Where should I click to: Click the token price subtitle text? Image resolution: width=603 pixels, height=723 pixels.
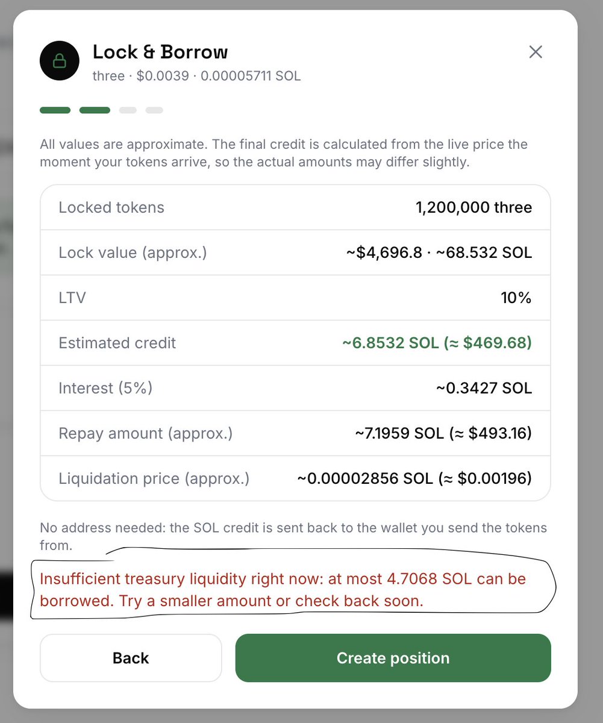(x=196, y=77)
